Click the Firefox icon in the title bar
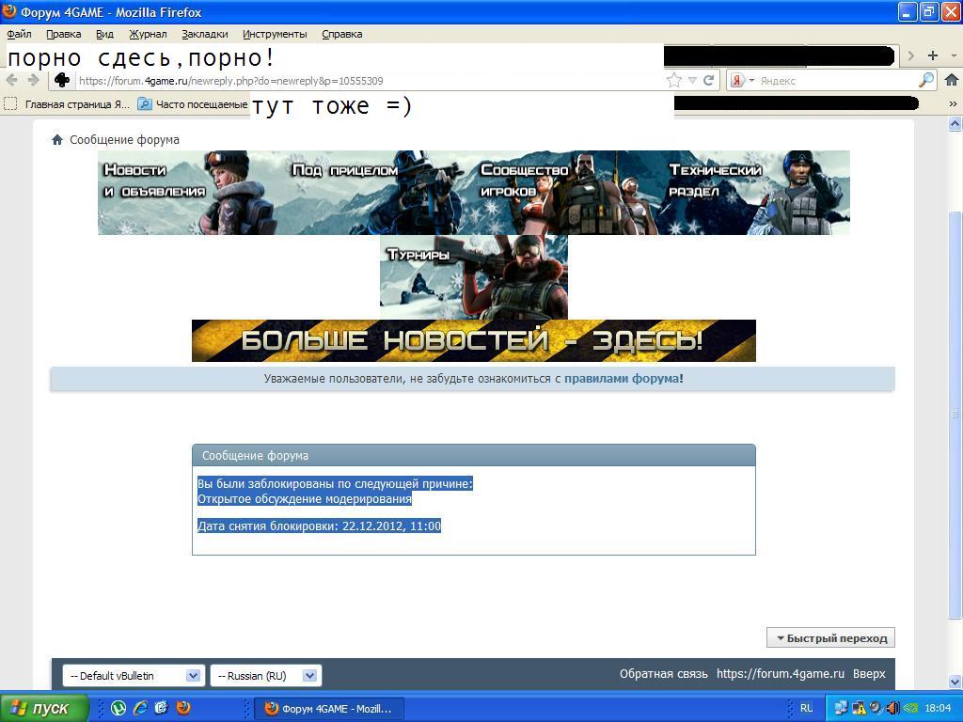The height and width of the screenshot is (722, 963). 9,11
